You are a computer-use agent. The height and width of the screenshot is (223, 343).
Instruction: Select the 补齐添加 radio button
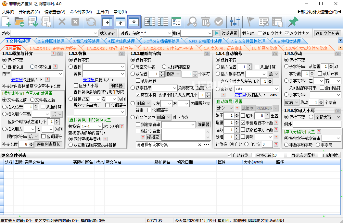pos(32,67)
